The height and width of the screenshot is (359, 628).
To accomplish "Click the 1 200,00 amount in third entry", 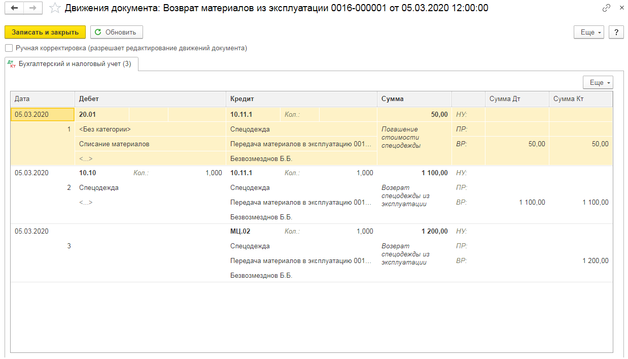I will click(x=434, y=232).
